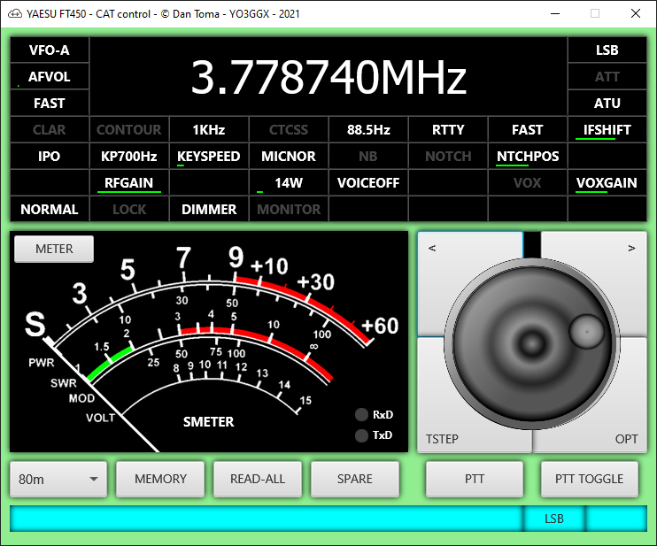Click the DIMMER cell
657x546 pixels.
pyautogui.click(x=209, y=209)
